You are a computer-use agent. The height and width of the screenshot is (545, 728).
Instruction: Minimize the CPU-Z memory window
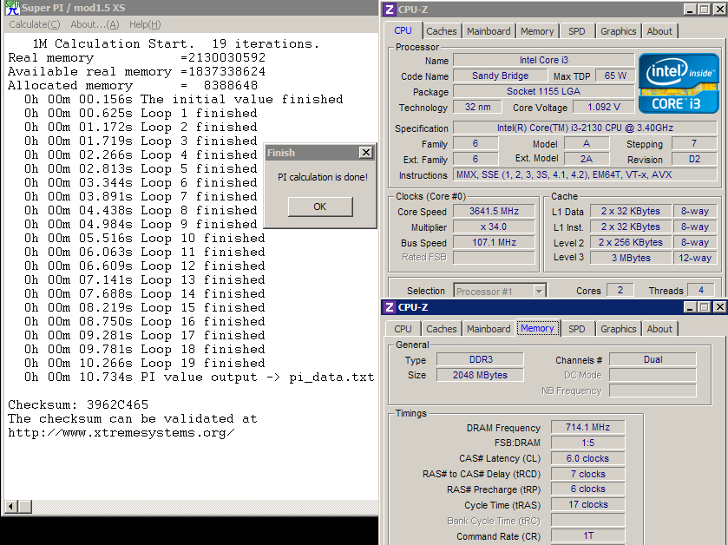[x=691, y=307]
